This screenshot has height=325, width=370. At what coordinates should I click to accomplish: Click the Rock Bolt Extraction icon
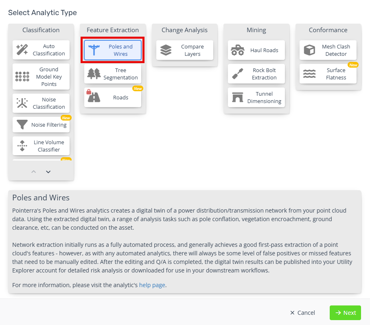pyautogui.click(x=238, y=74)
